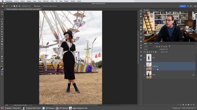Select the Hand tool

coord(2,57)
